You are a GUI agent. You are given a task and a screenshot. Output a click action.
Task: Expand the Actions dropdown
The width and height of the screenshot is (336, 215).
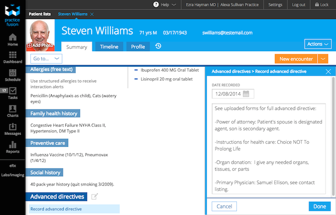pos(318,44)
